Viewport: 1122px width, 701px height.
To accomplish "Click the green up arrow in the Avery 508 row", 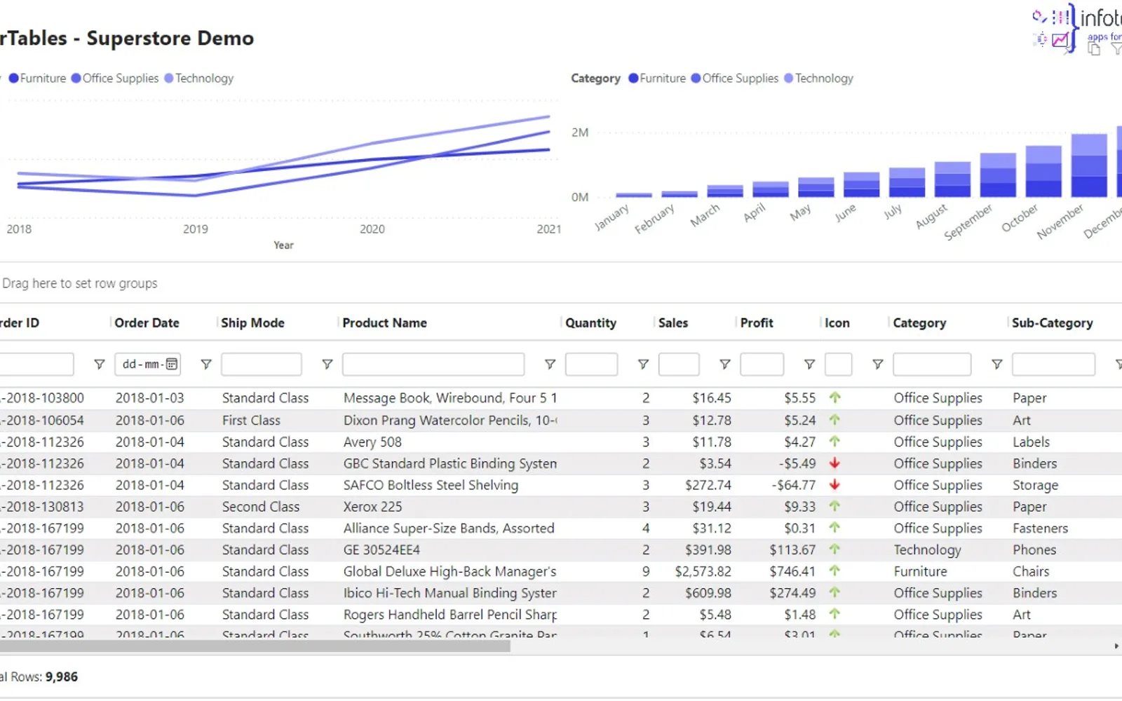I will (834, 441).
